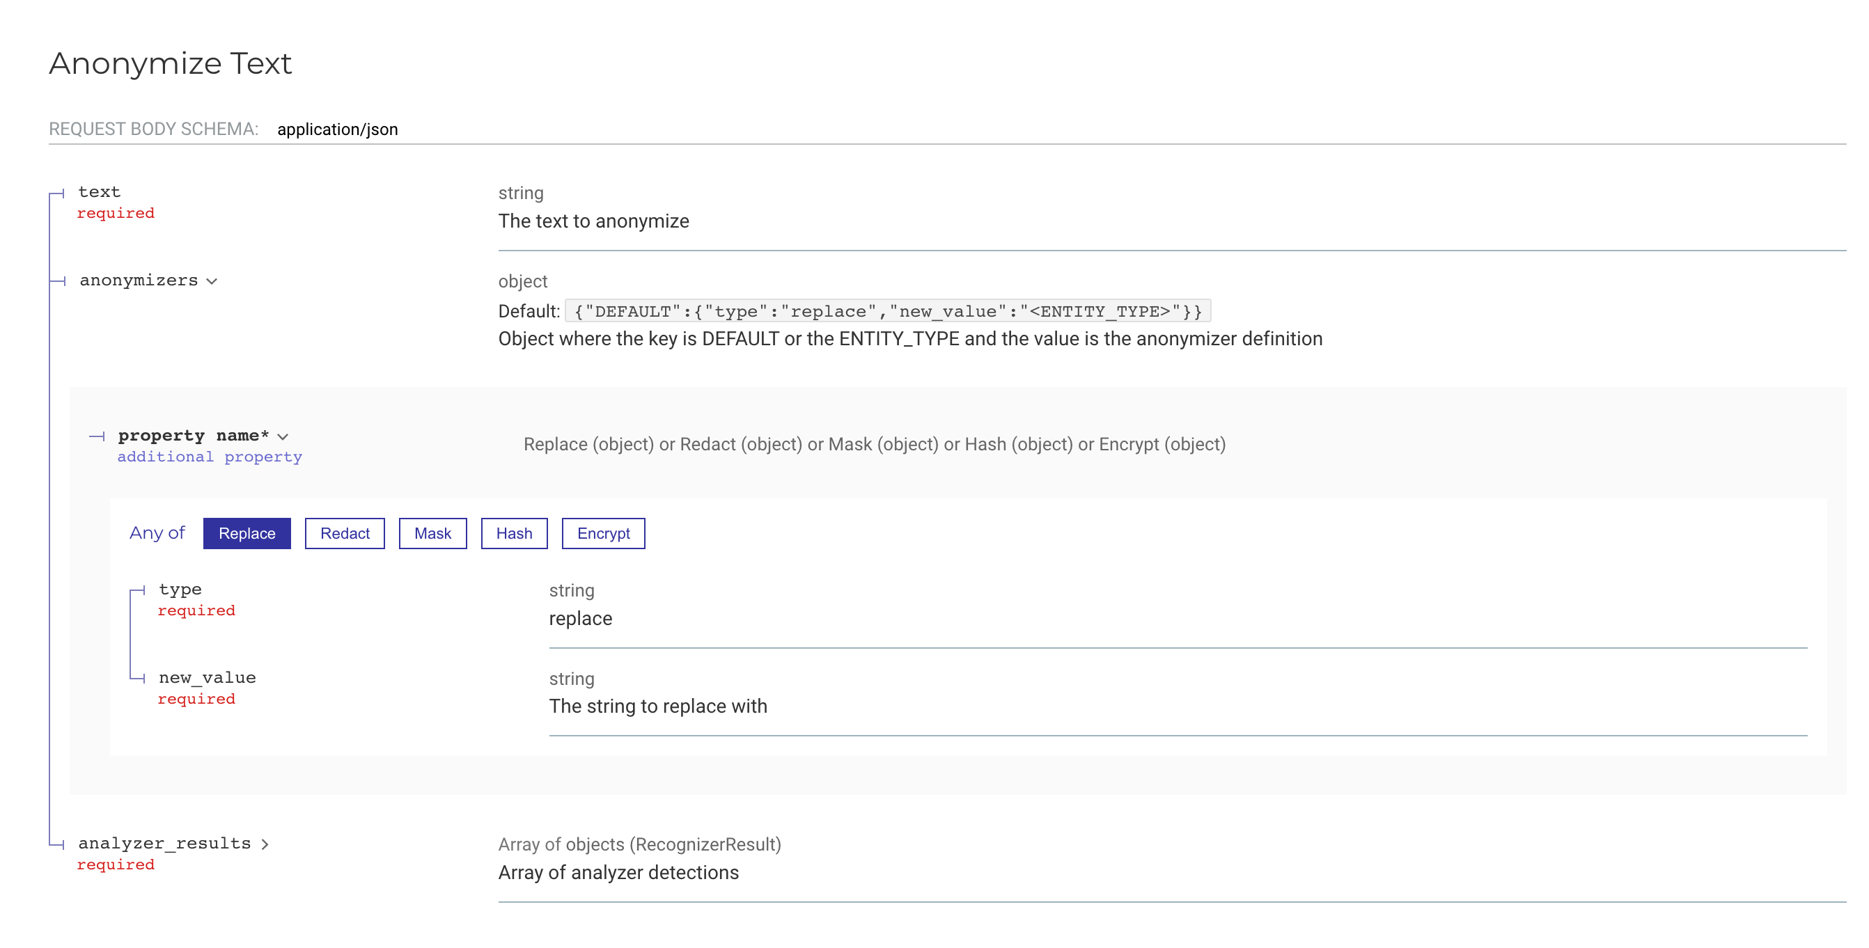The height and width of the screenshot is (948, 1869).
Task: Click the text required field row
Action: [x=100, y=191]
